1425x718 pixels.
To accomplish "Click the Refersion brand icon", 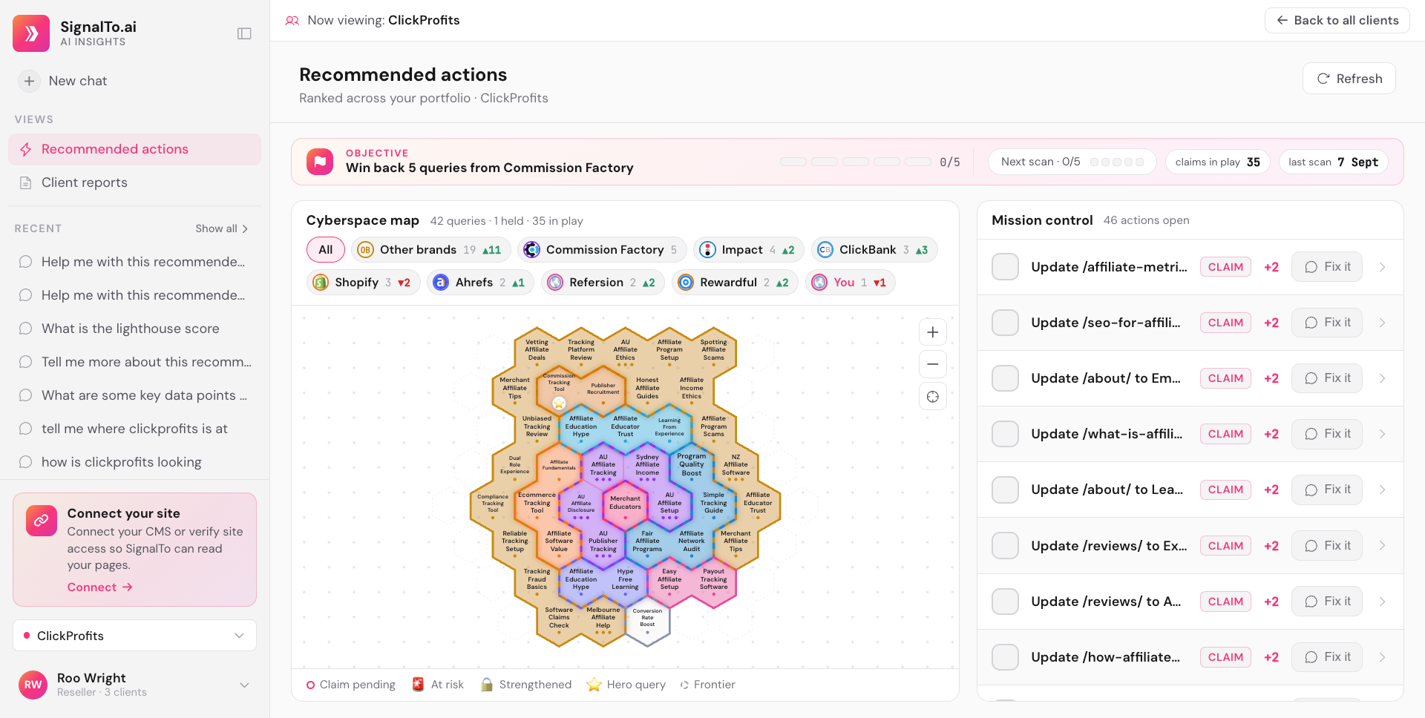I will point(555,283).
